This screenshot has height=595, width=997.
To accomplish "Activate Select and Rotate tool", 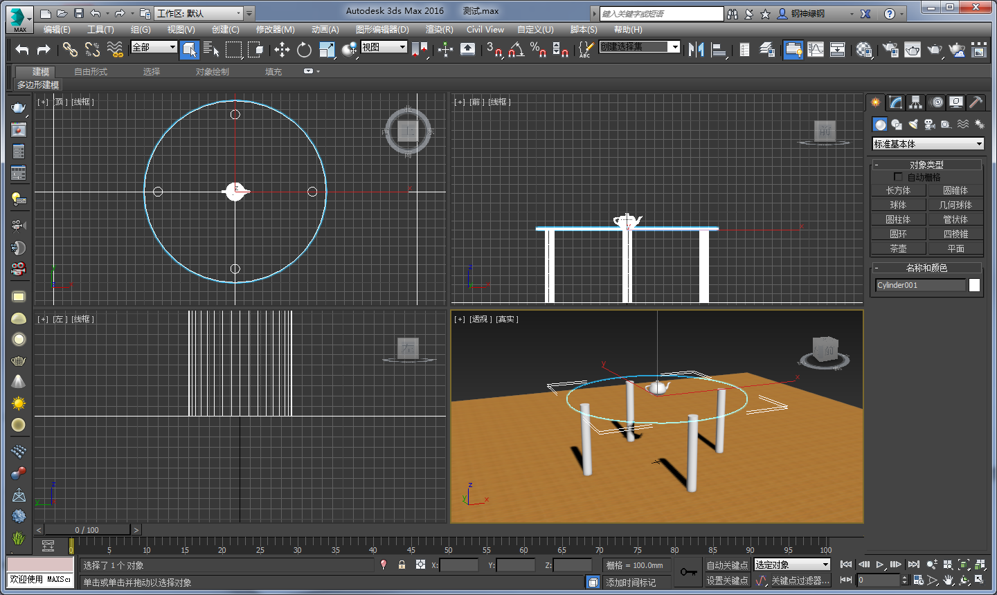I will coord(304,49).
